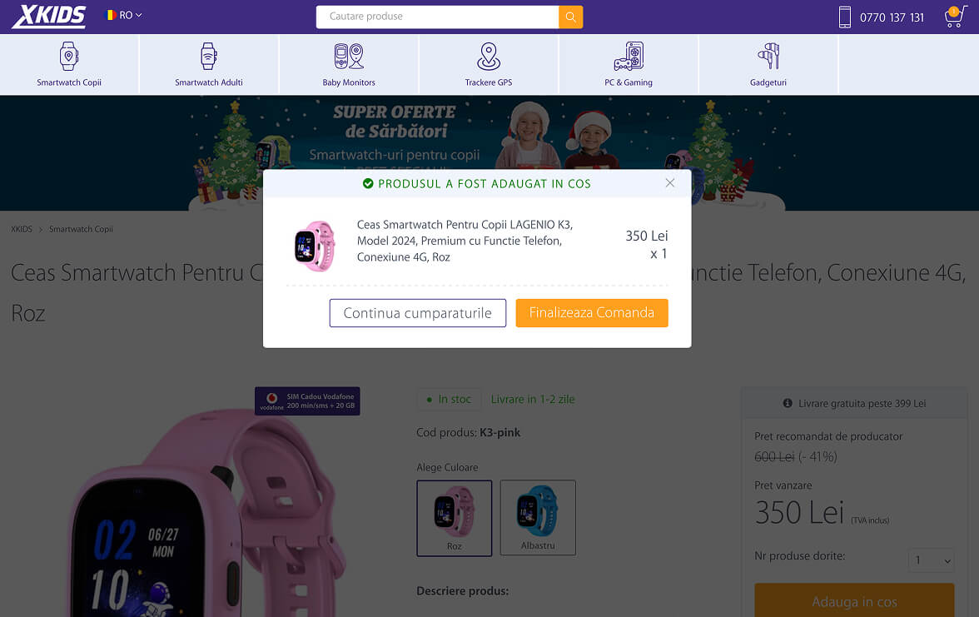Select the Albastru color option
The width and height of the screenshot is (979, 617).
click(x=538, y=517)
